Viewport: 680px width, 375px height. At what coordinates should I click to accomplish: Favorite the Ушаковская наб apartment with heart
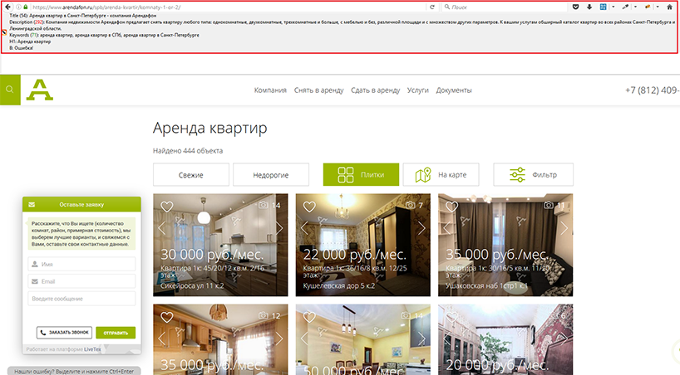(x=451, y=207)
